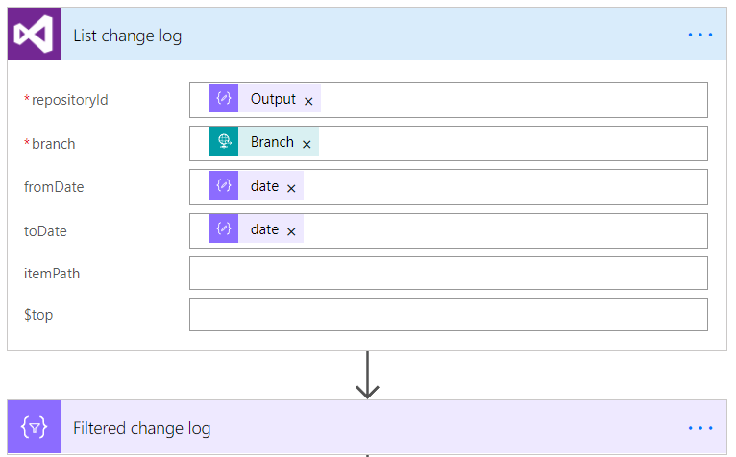This screenshot has height=457, width=736.
Task: Click the expression icon on the Output token
Action: click(x=224, y=99)
